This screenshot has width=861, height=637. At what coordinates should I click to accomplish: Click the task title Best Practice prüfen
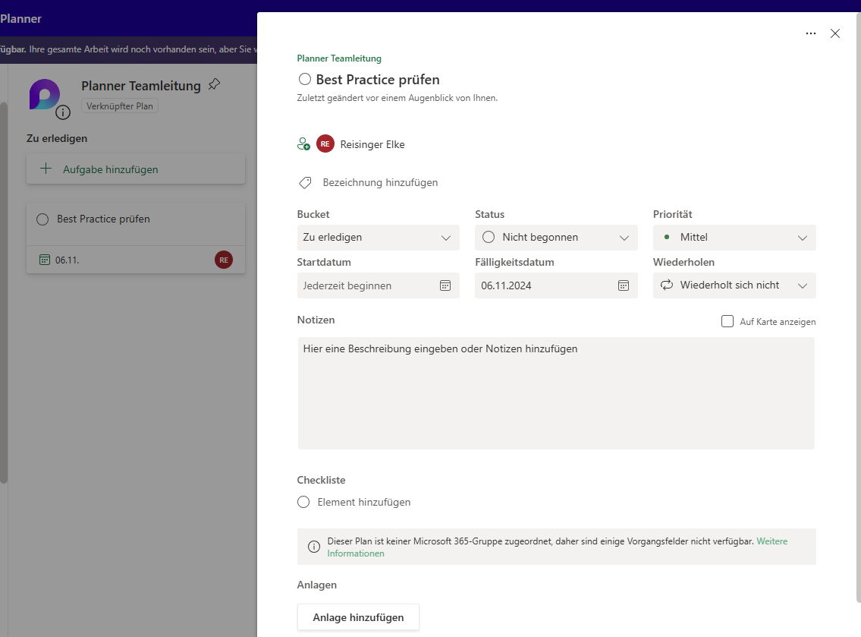click(378, 80)
